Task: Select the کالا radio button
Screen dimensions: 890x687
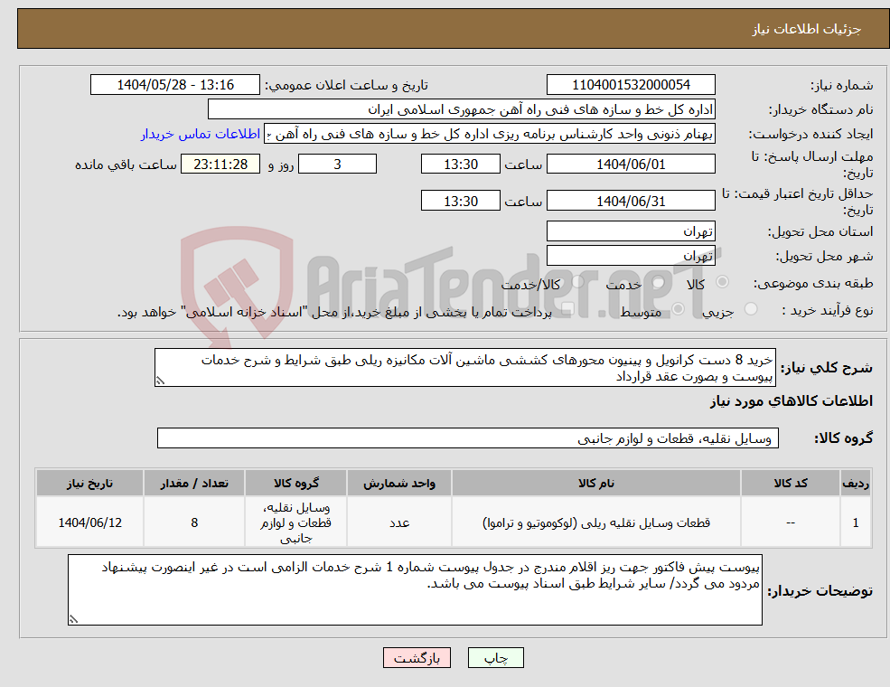Action: (x=723, y=282)
